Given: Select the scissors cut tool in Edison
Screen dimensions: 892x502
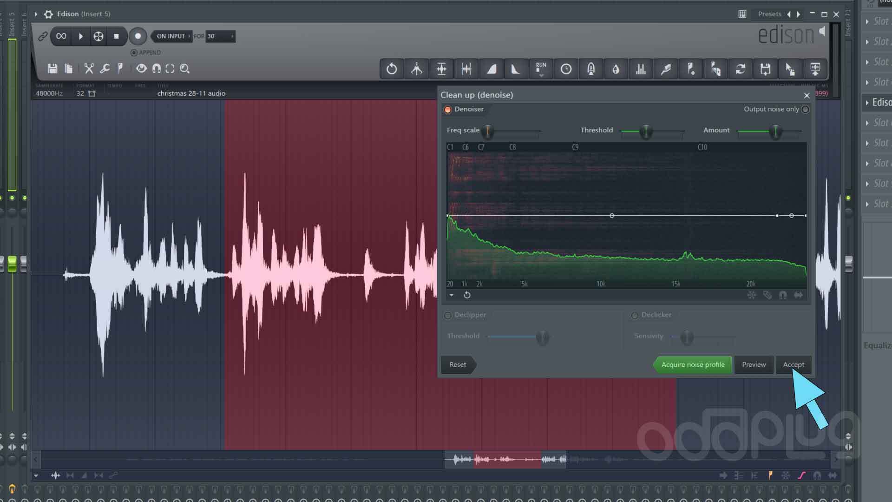Looking at the screenshot, I should click(x=89, y=69).
